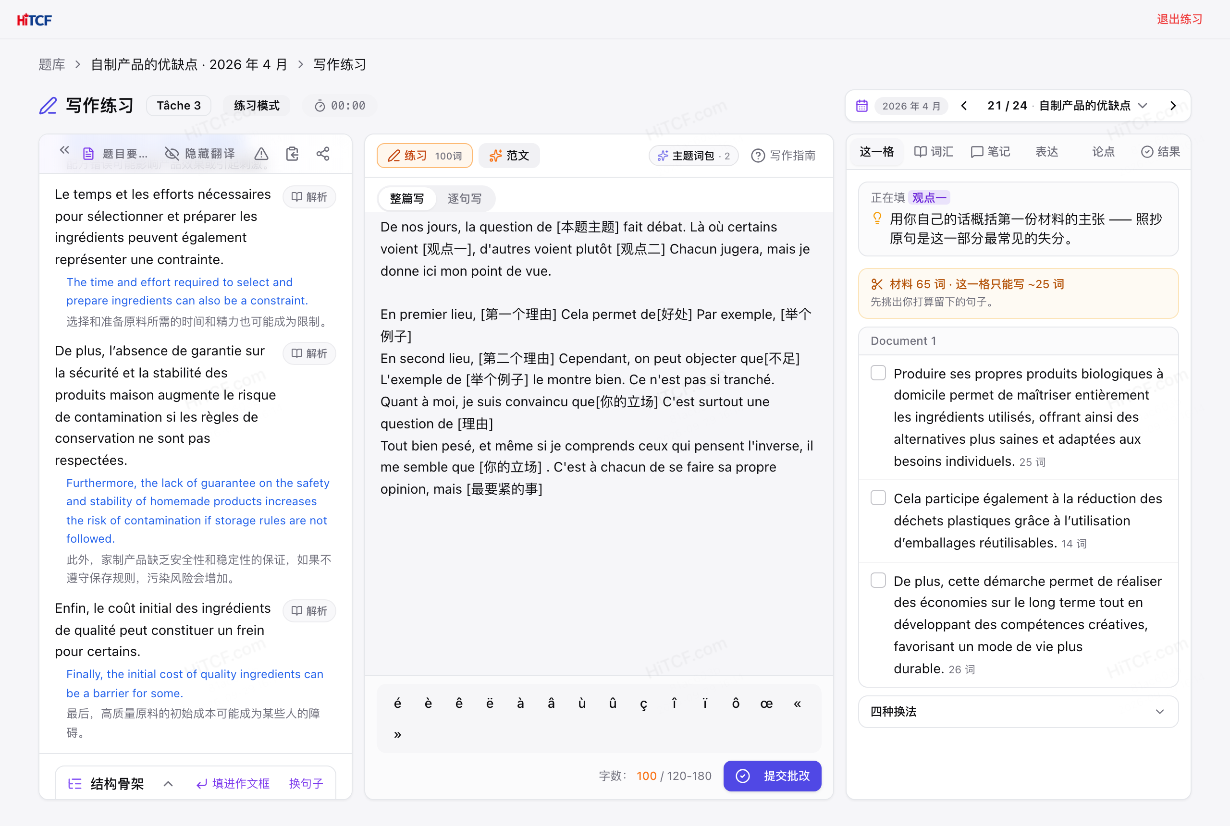
Task: Click 填进作文框 link
Action: pyautogui.click(x=234, y=784)
